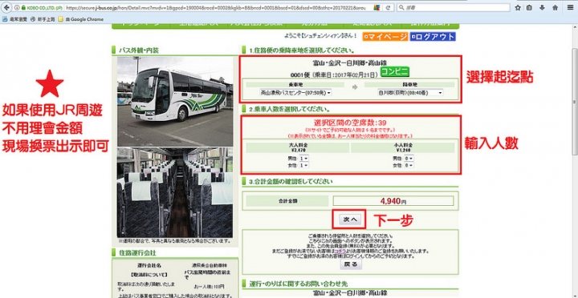The image size is (578, 298).
Task: Click the 次へ next button
Action: [x=350, y=219]
